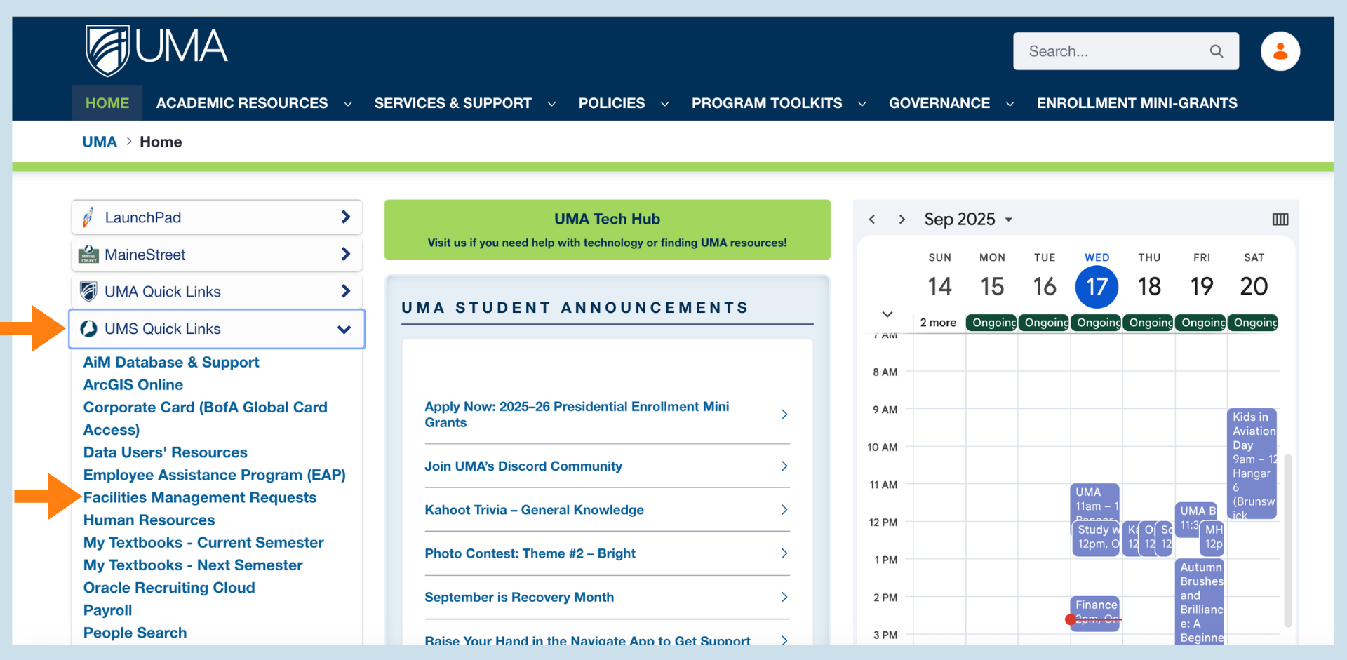Click the calendar grid view icon

click(1280, 219)
